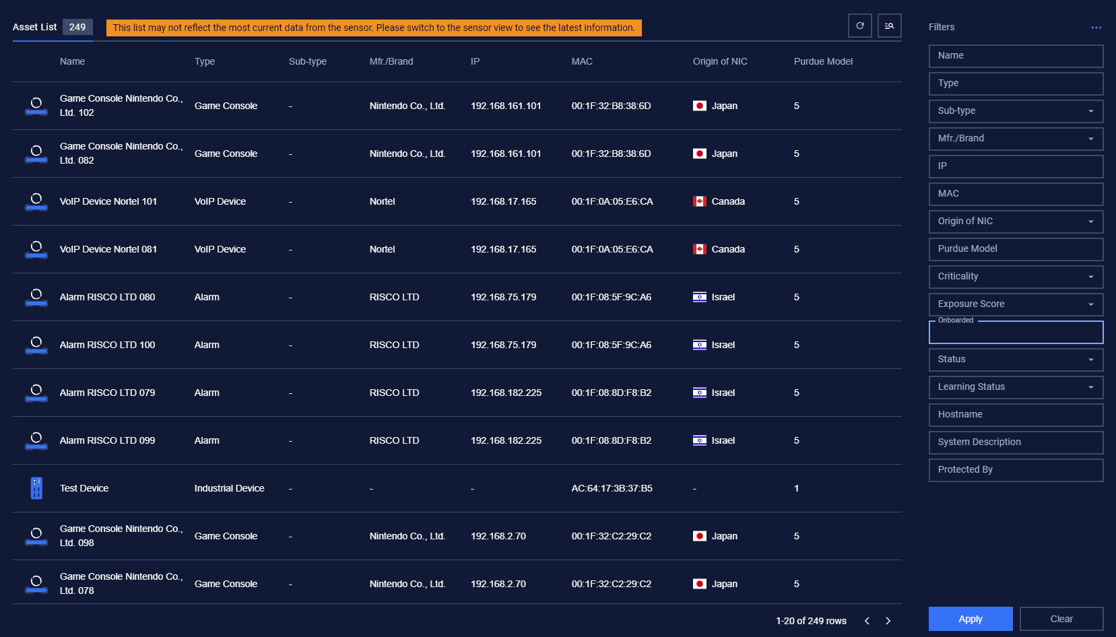
Task: Open asset VoIP Device Nortel 101
Action: pyautogui.click(x=108, y=201)
